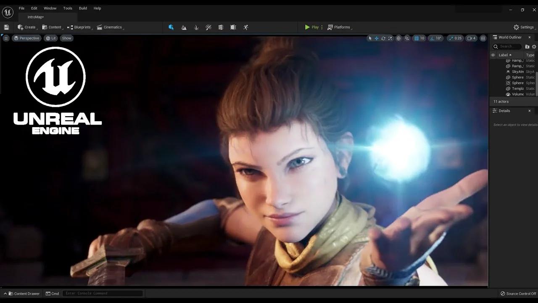The image size is (538, 303).
Task: Click the console command input field
Action: [102, 293]
